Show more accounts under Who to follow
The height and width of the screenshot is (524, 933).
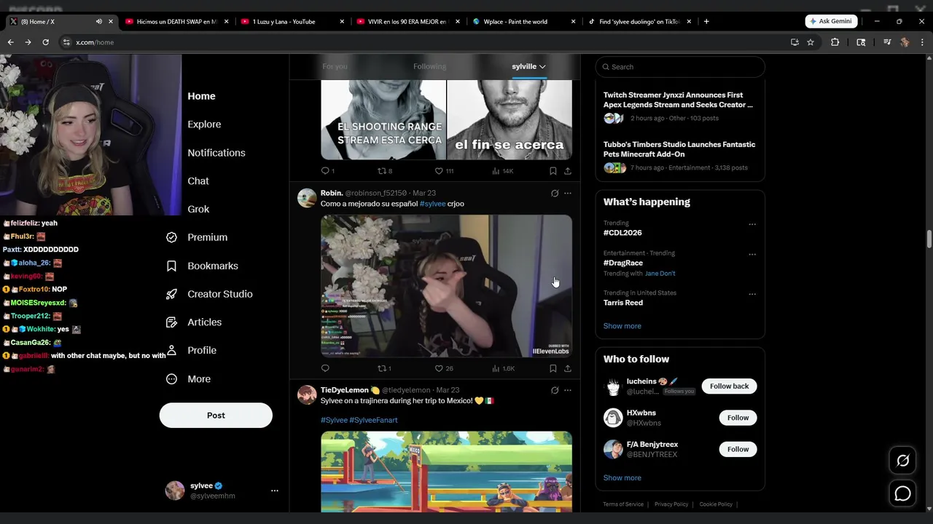tap(622, 478)
